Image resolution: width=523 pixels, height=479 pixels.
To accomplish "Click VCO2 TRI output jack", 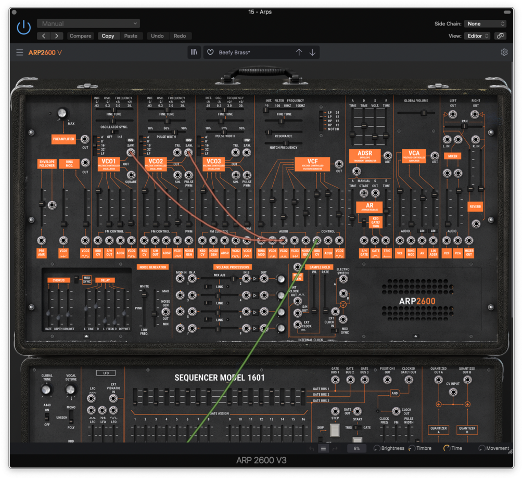I will pyautogui.click(x=177, y=153).
